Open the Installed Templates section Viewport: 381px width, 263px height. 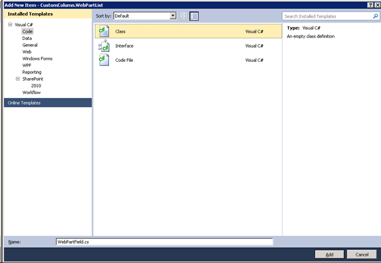pos(48,14)
